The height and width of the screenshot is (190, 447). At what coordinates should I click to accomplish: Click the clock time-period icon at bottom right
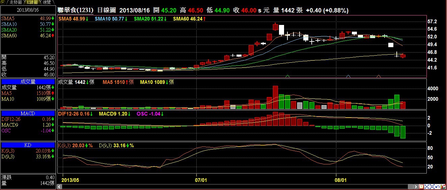[421, 187]
